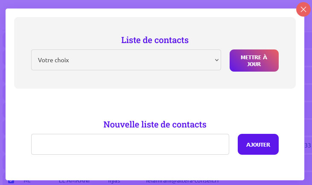Select the partially hidden email address below the dialog

pos(182,181)
